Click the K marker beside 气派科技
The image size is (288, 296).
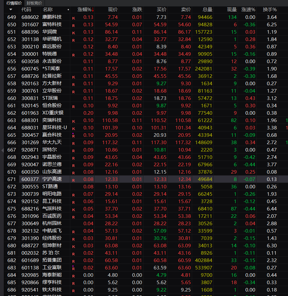click(73, 210)
